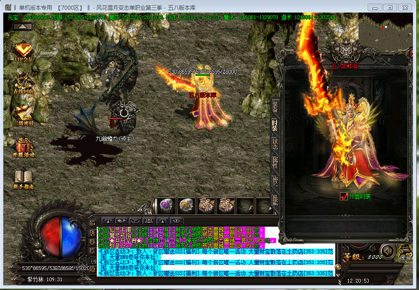Click the scales button left of the eye button
This screenshot has height=290, width=419.
point(162,221)
